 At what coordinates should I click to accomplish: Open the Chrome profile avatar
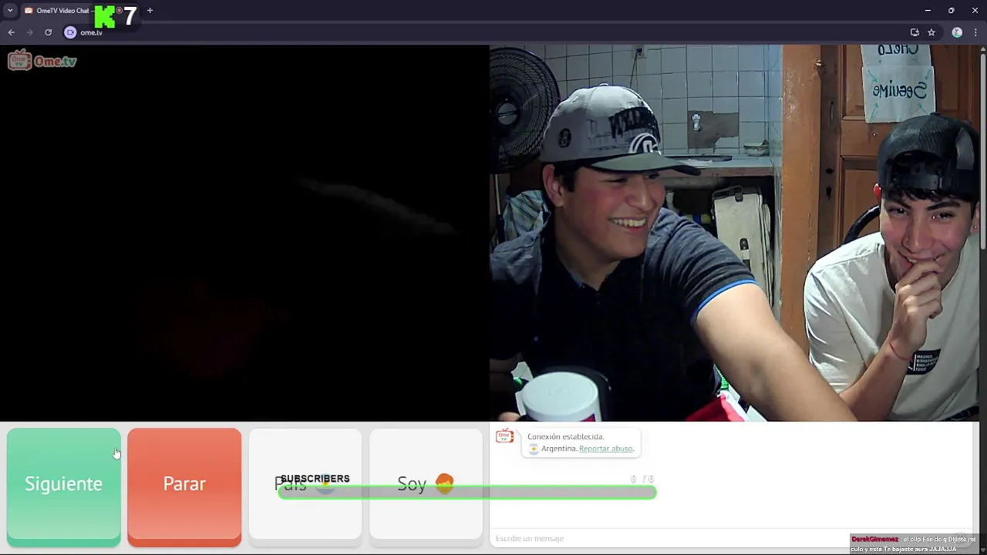[x=957, y=32]
